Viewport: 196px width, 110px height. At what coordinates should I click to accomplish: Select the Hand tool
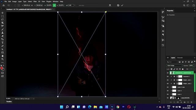pos(2,56)
